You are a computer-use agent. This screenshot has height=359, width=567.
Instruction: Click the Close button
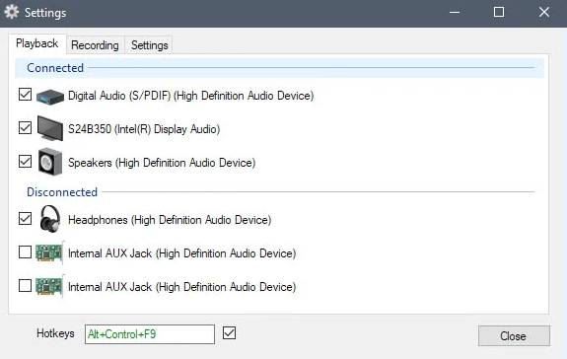click(514, 336)
